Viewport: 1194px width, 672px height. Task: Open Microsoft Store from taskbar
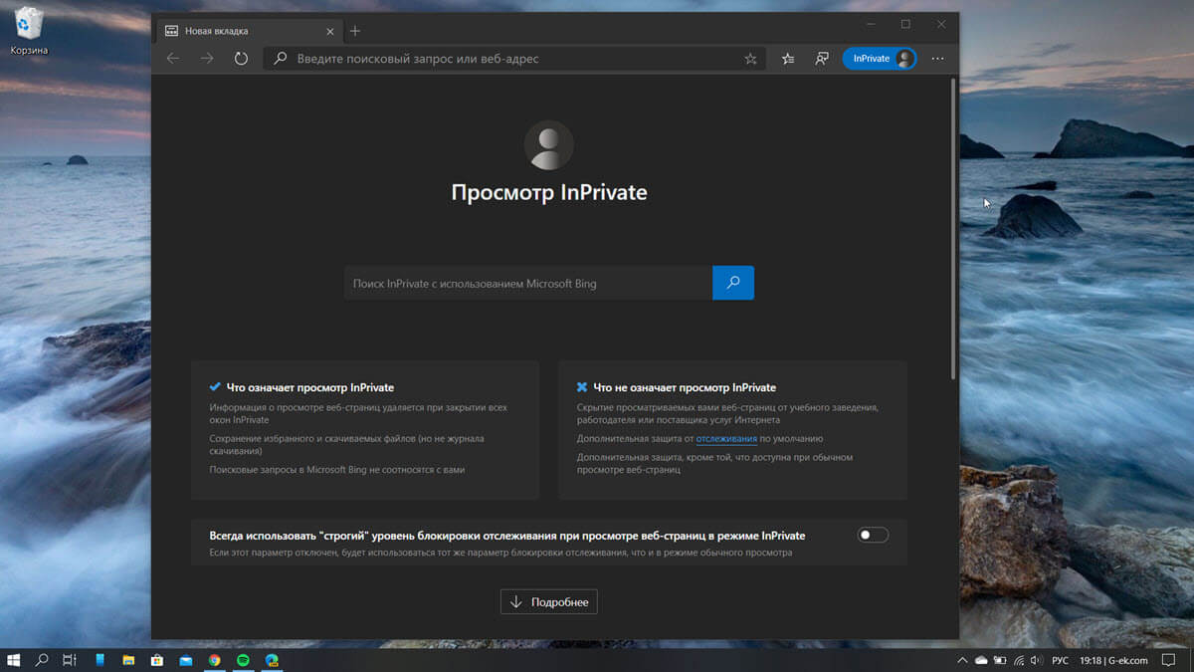pyautogui.click(x=156, y=659)
